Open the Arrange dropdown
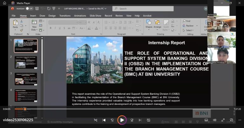The image size is (244, 128). (x=157, y=25)
